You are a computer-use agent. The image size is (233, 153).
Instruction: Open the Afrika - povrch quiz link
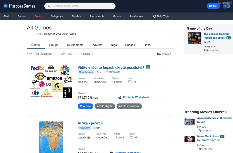(x=90, y=123)
